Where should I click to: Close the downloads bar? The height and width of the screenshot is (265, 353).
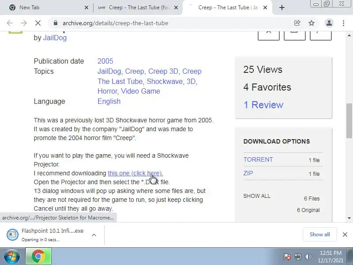(x=345, y=235)
